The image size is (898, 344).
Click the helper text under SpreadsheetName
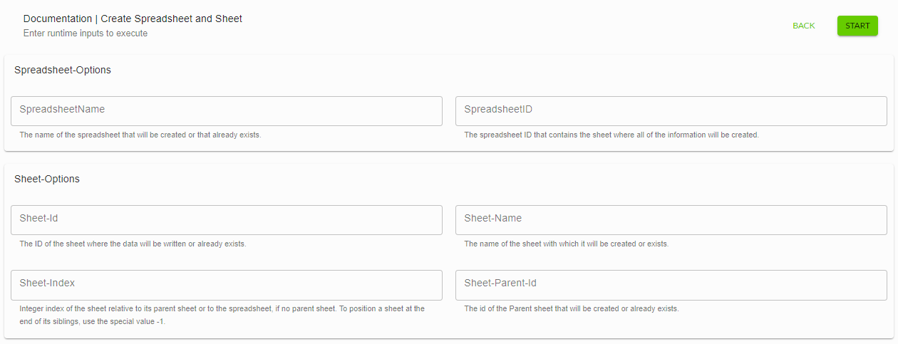(x=140, y=135)
